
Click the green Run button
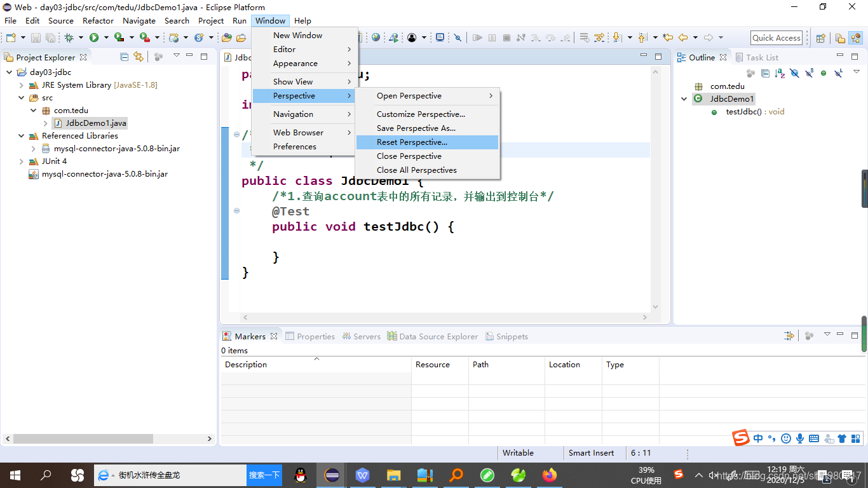(x=94, y=37)
